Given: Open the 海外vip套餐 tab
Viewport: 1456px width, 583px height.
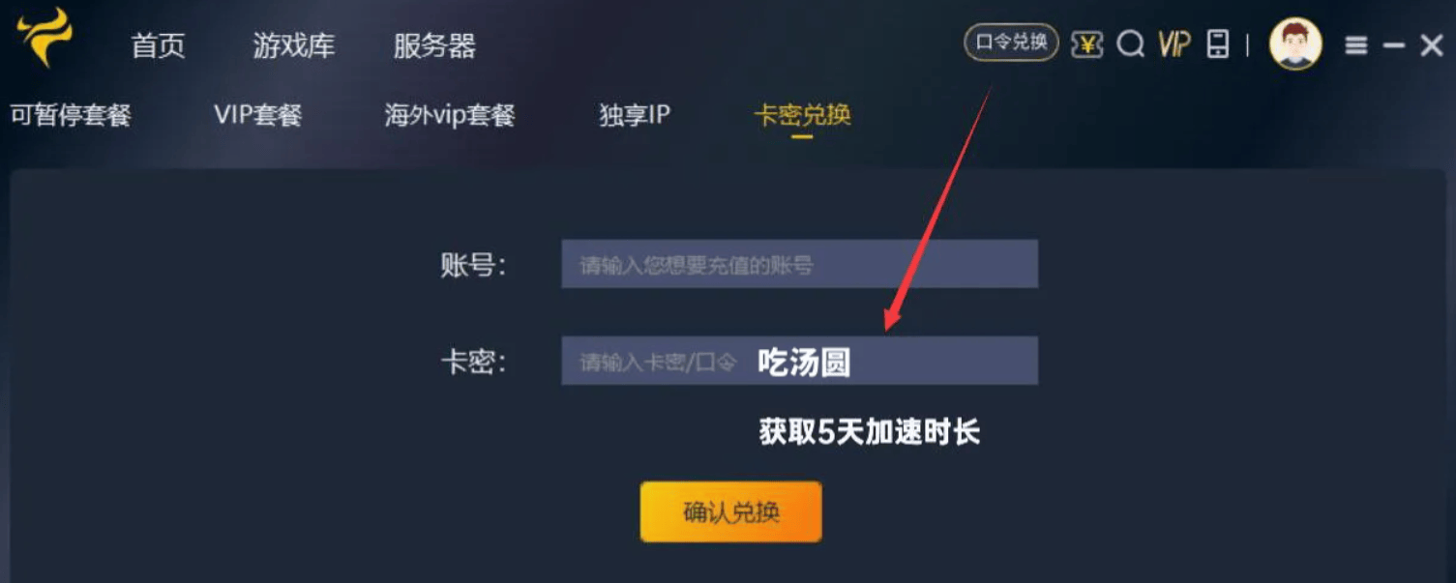Looking at the screenshot, I should pyautogui.click(x=450, y=115).
